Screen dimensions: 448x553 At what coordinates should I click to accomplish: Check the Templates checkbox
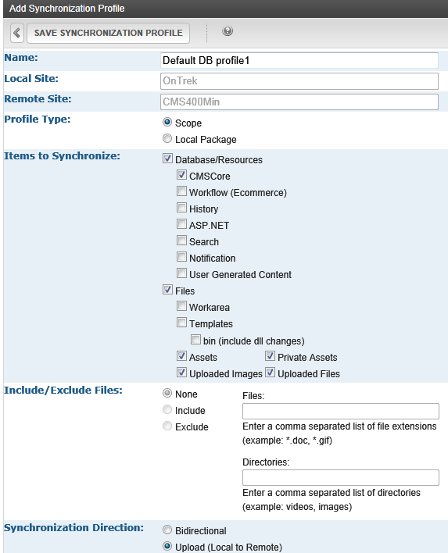[x=181, y=323]
